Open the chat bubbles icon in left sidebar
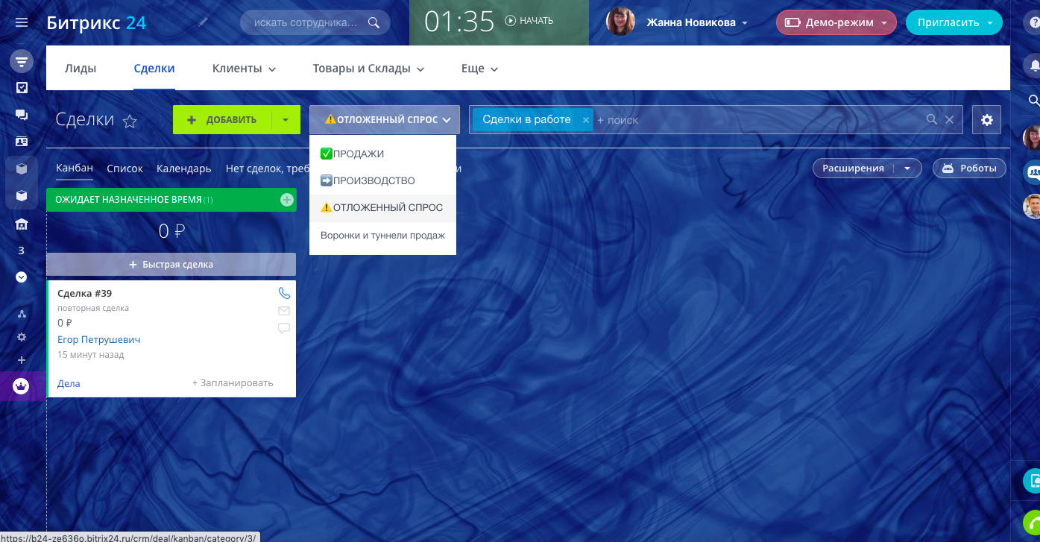Image resolution: width=1040 pixels, height=542 pixels. pos(22,115)
